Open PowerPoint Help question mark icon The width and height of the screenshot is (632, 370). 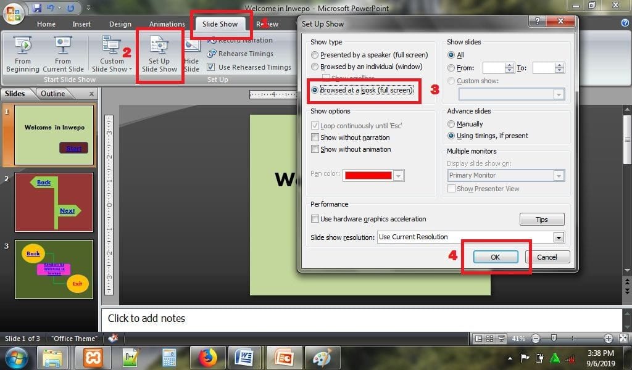pos(625,23)
